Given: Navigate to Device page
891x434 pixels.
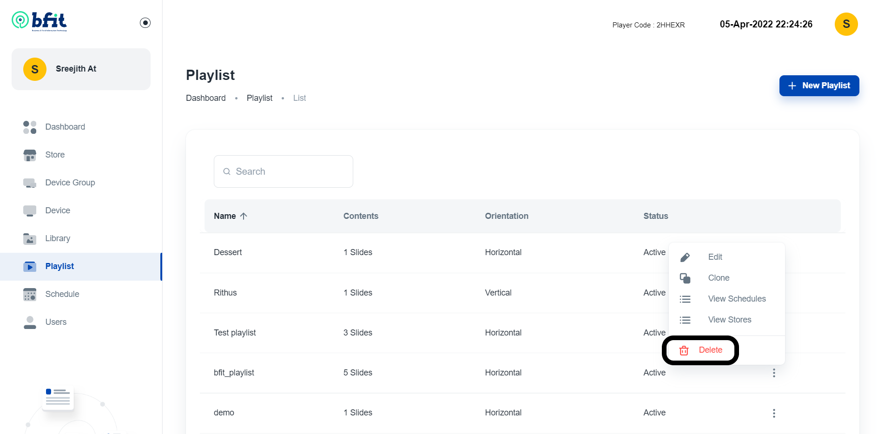Looking at the screenshot, I should [x=58, y=210].
